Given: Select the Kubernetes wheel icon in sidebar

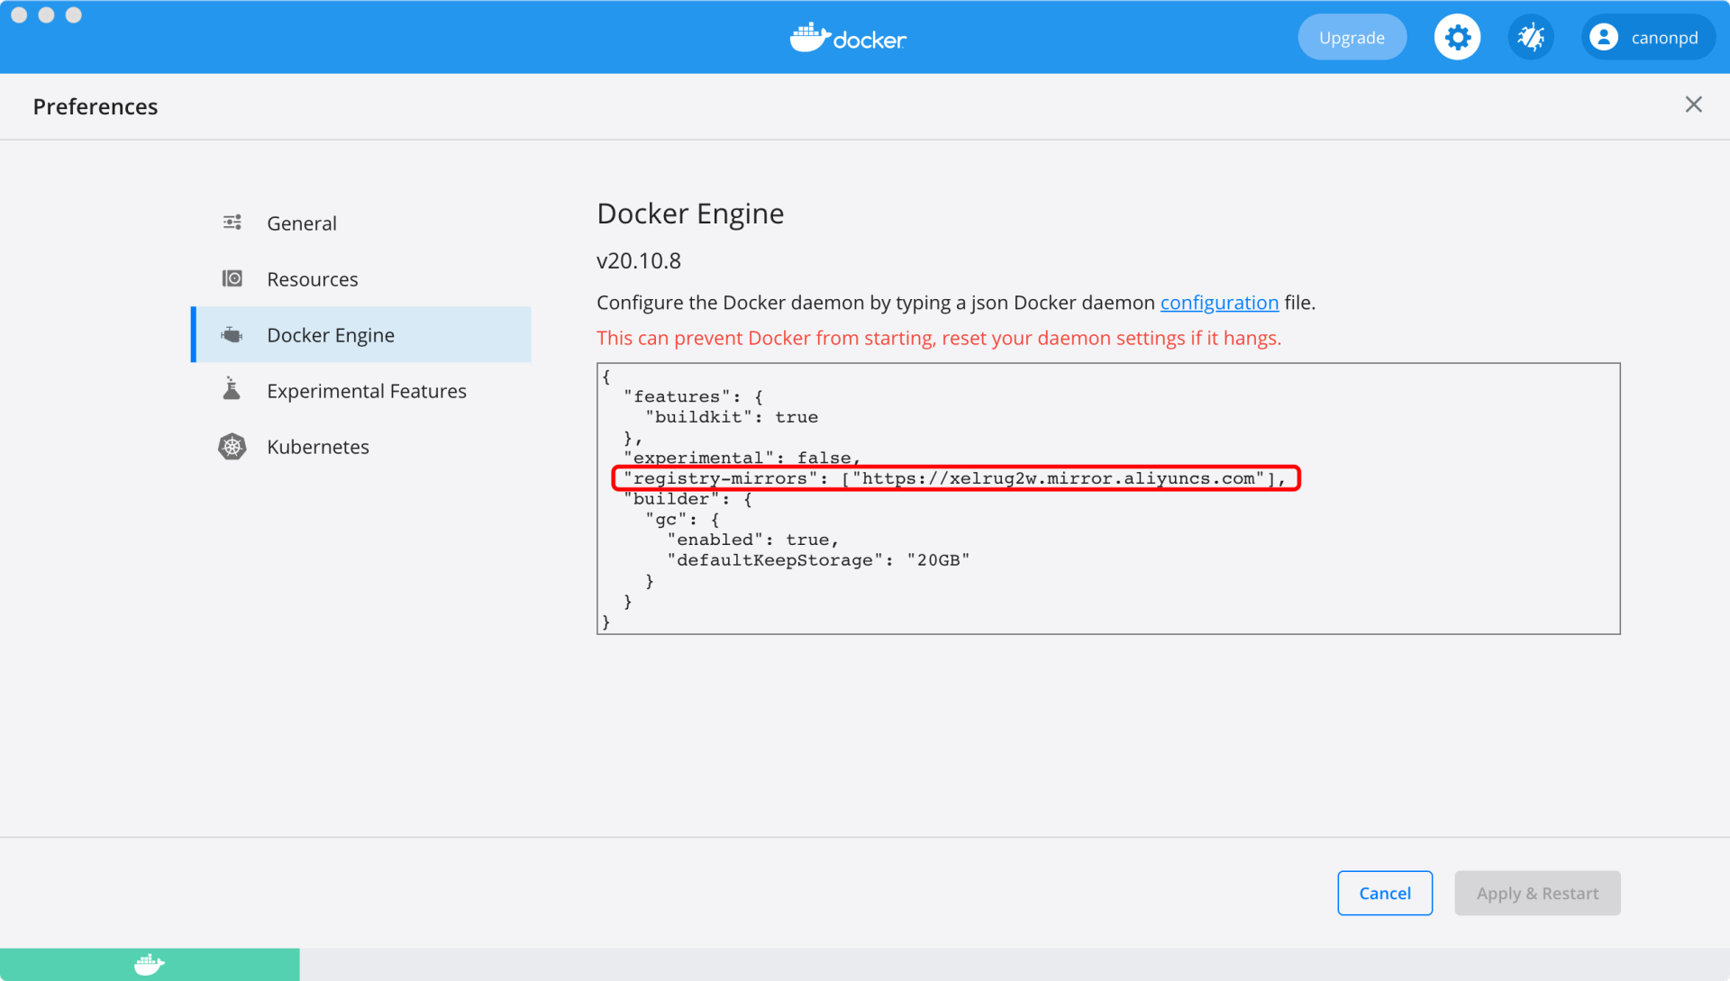Looking at the screenshot, I should [232, 446].
